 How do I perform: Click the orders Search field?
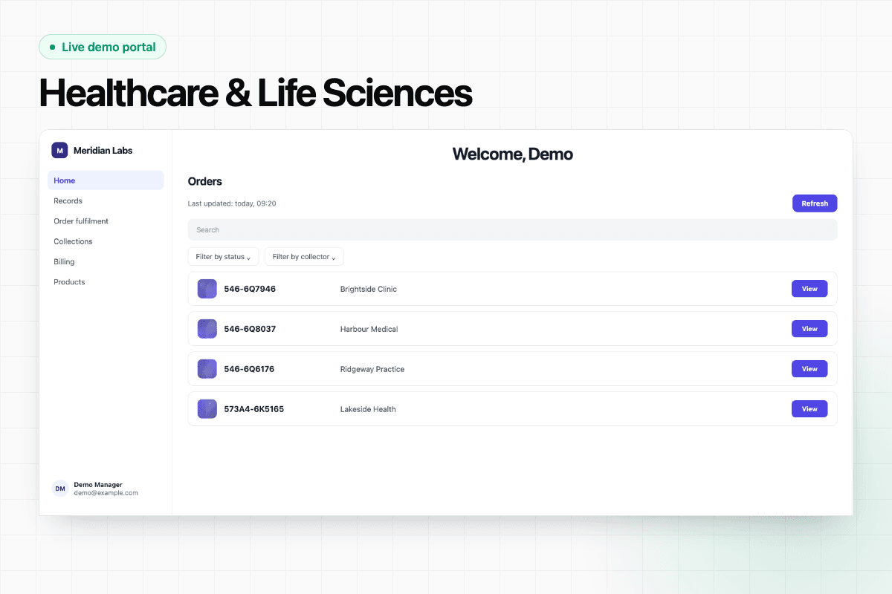coord(512,230)
